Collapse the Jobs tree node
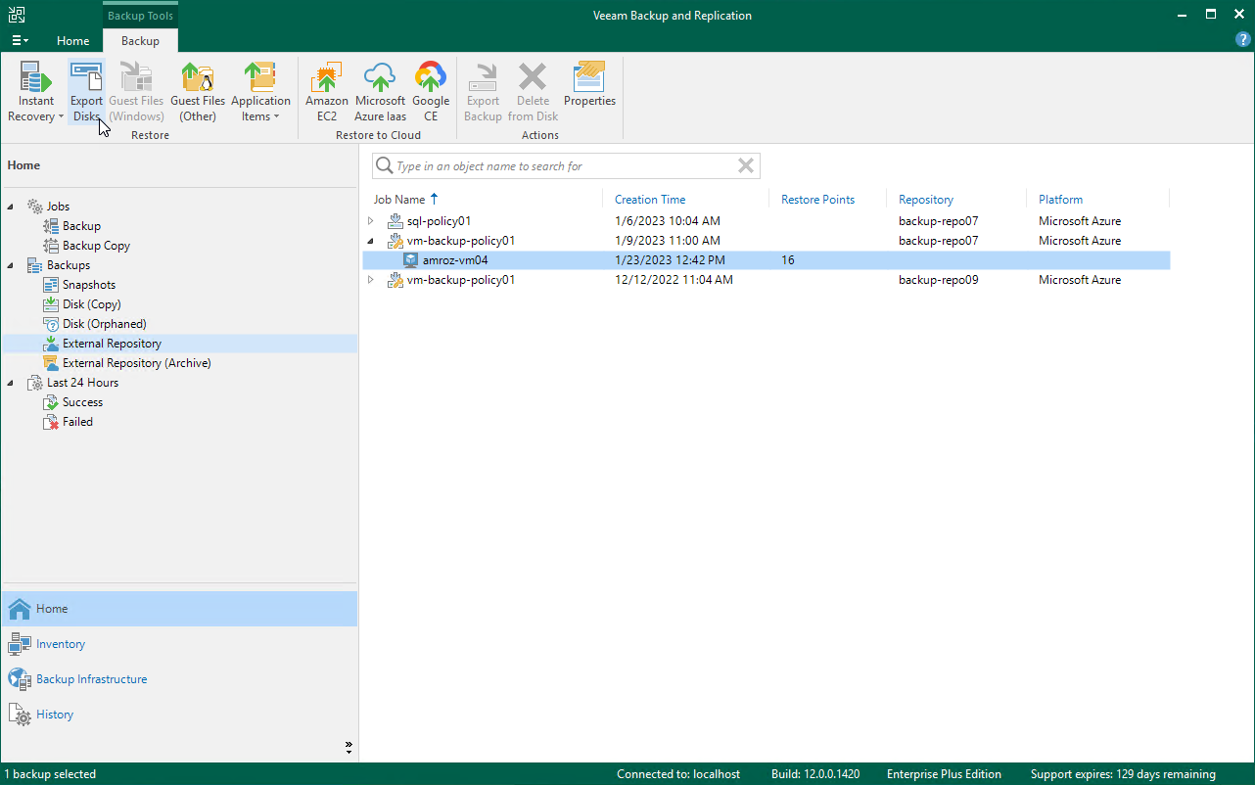The height and width of the screenshot is (785, 1255). point(11,207)
